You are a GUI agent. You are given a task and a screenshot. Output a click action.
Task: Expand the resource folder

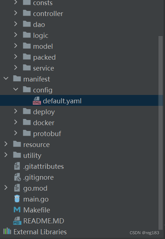(6, 144)
